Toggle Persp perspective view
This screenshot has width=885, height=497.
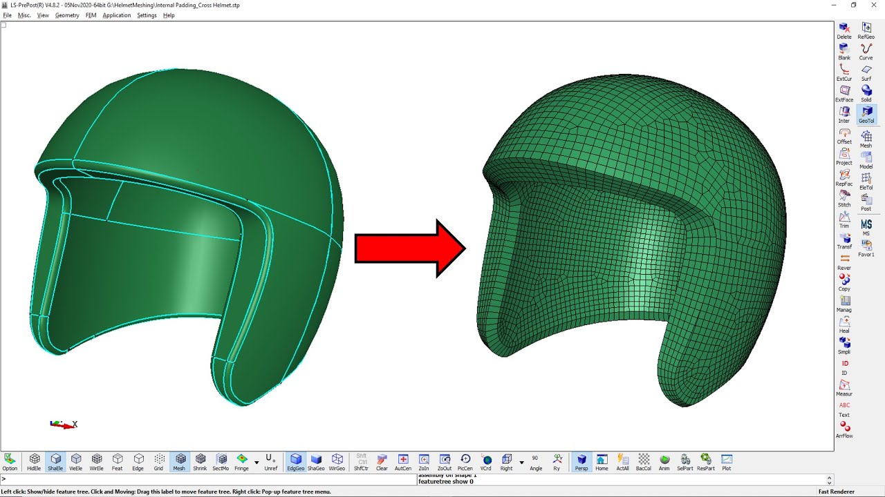(581, 462)
